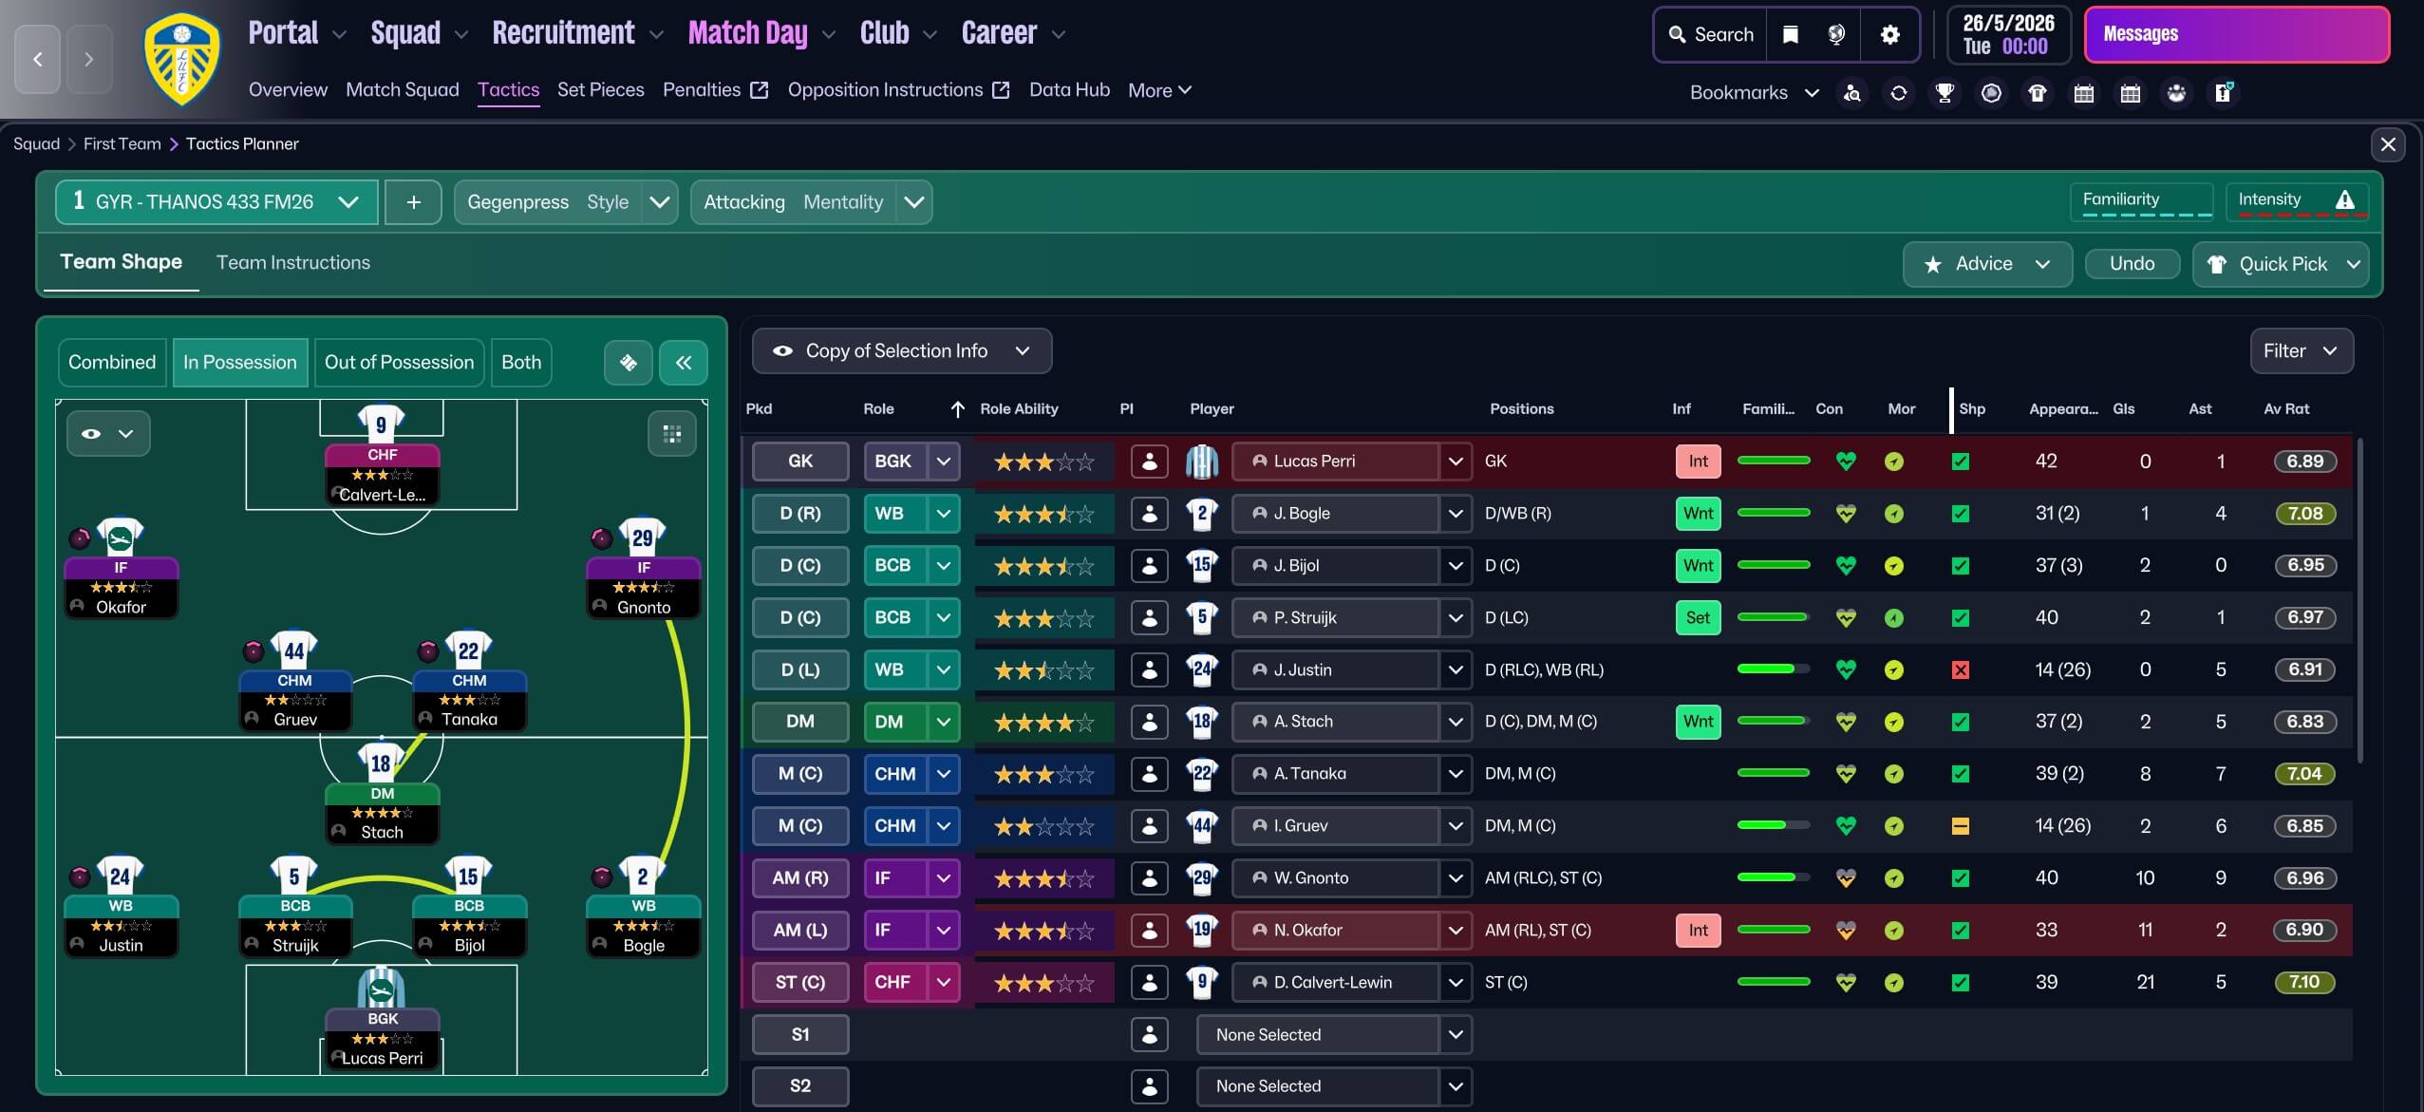Click the diamond-shaped pitch view icon

628,362
